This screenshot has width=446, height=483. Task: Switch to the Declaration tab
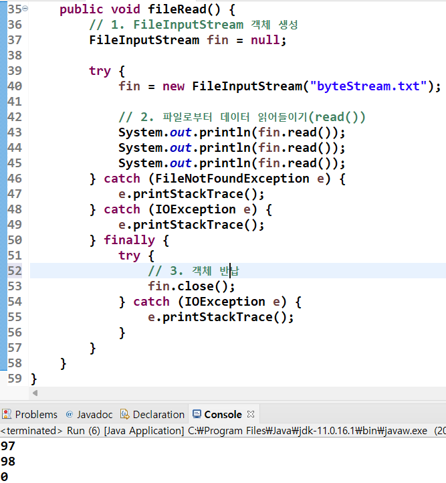click(x=152, y=415)
